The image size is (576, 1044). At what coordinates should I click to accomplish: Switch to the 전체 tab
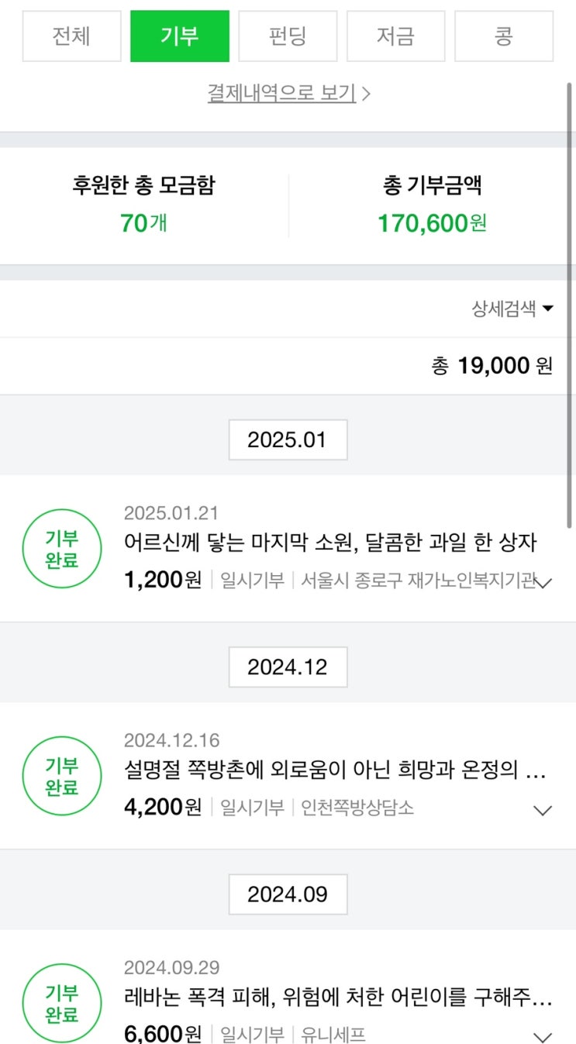click(71, 36)
